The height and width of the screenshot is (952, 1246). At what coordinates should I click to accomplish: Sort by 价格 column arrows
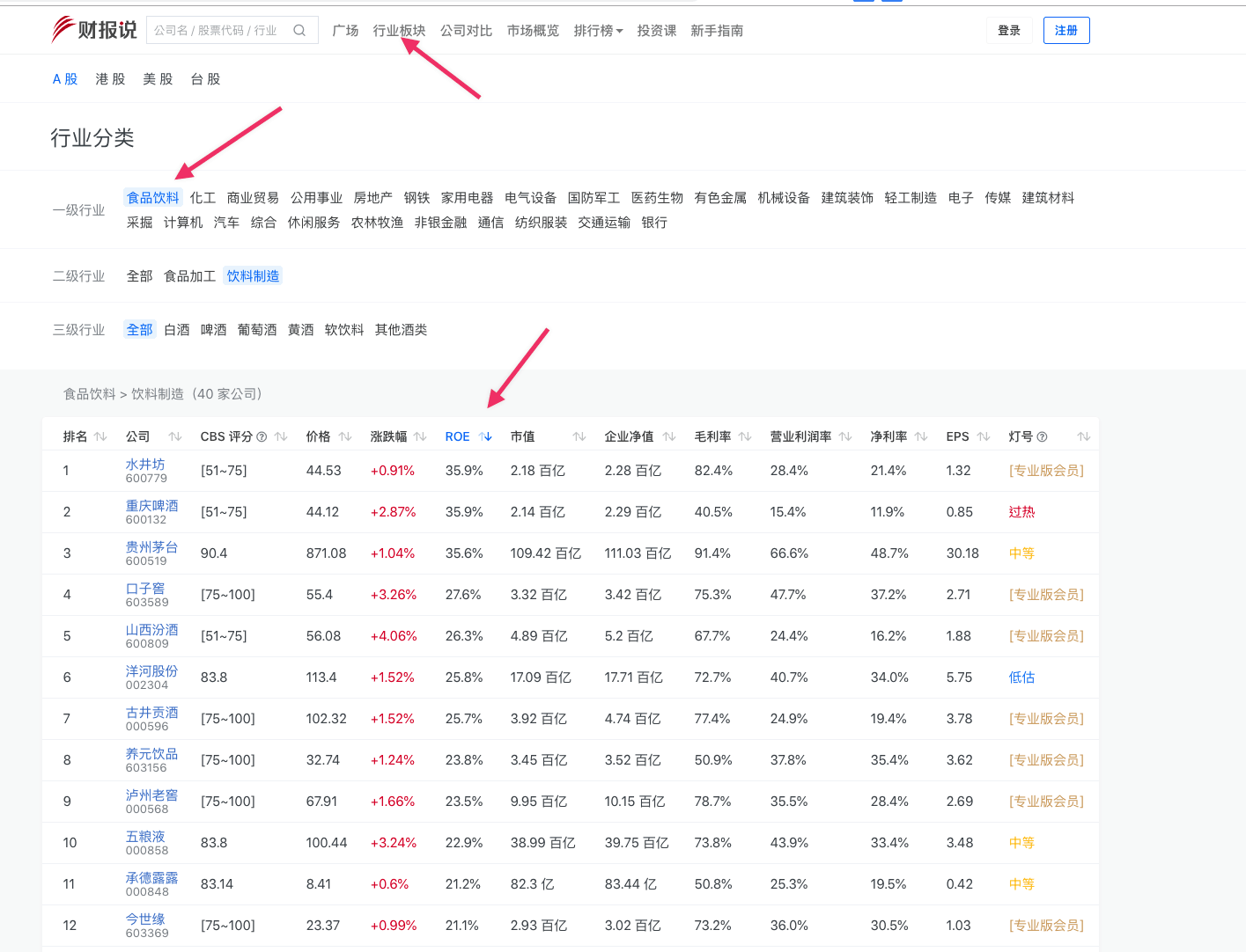click(x=345, y=436)
